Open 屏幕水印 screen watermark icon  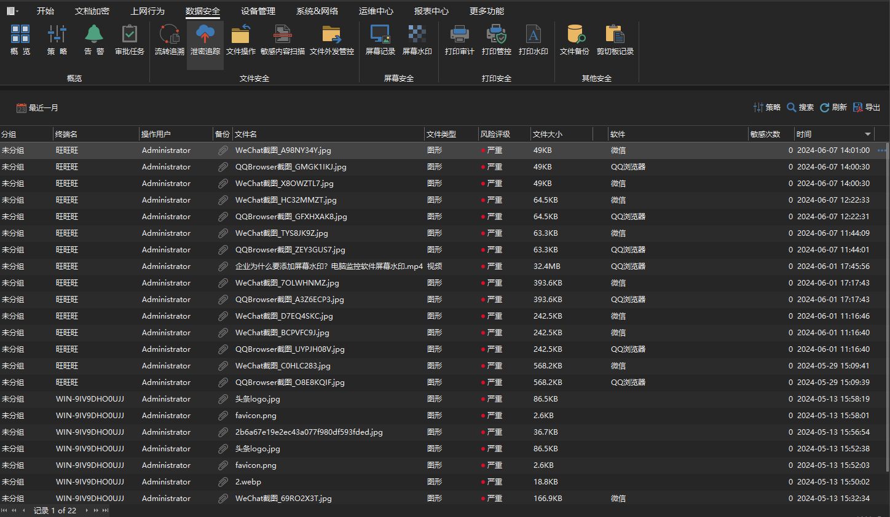417,40
